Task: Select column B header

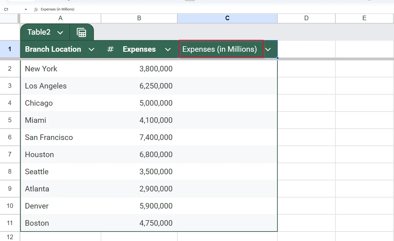Action: pyautogui.click(x=139, y=18)
